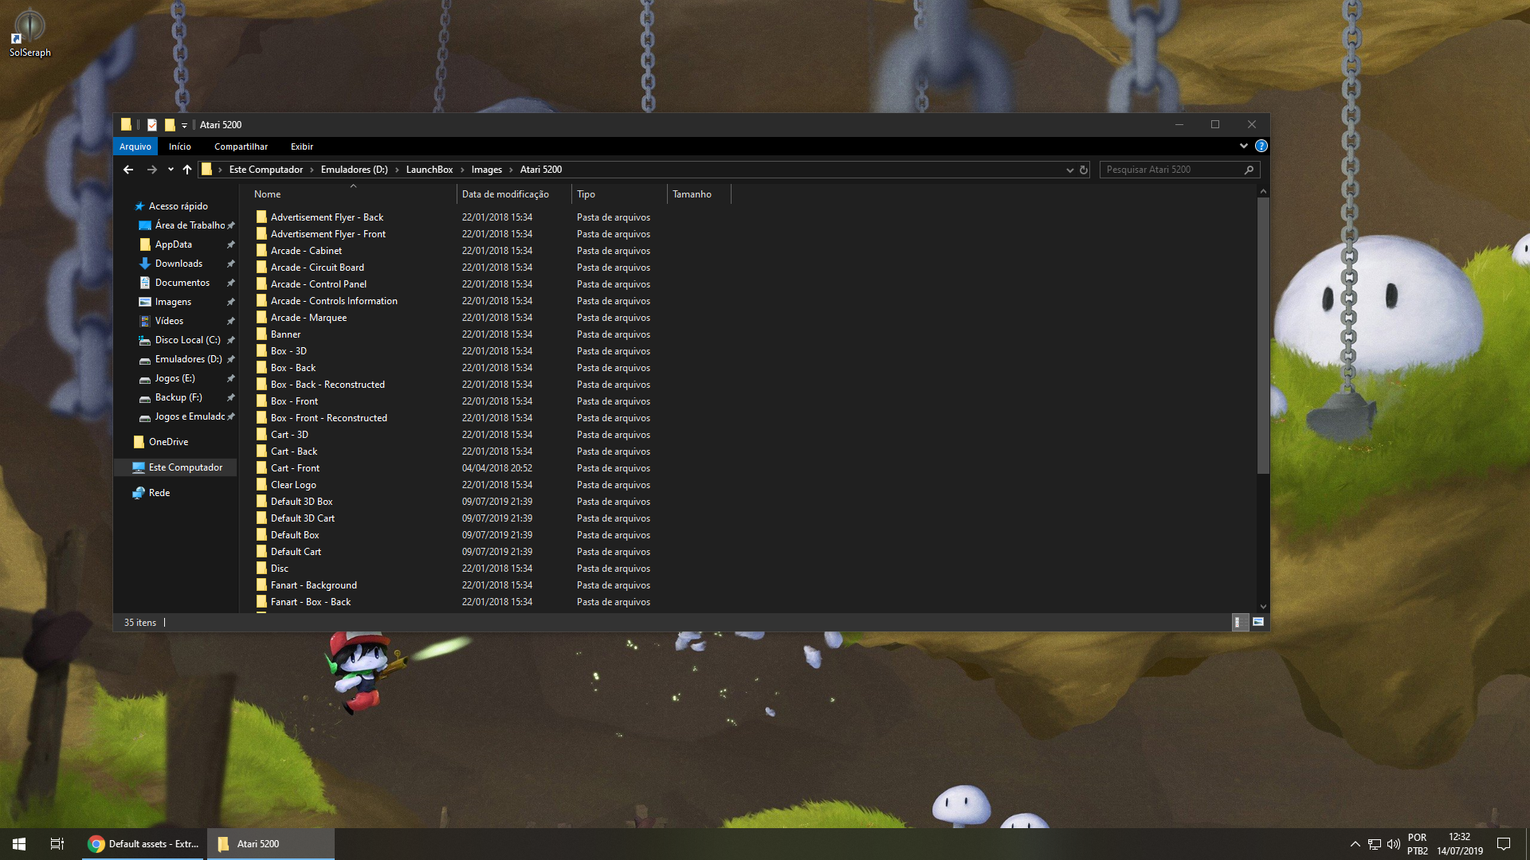The width and height of the screenshot is (1530, 860).
Task: Click LaunchBox in the breadcrumb
Action: [x=430, y=170]
